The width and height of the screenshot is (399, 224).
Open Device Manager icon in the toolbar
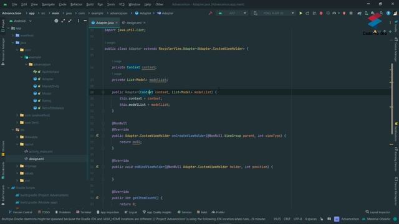tap(366, 13)
